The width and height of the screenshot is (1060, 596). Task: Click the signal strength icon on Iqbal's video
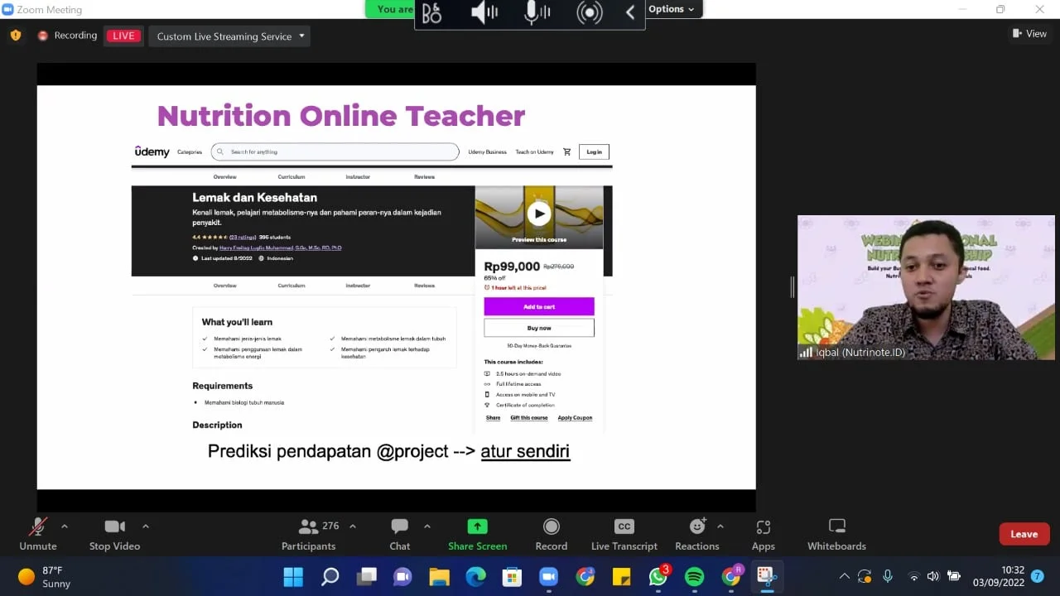click(x=806, y=353)
